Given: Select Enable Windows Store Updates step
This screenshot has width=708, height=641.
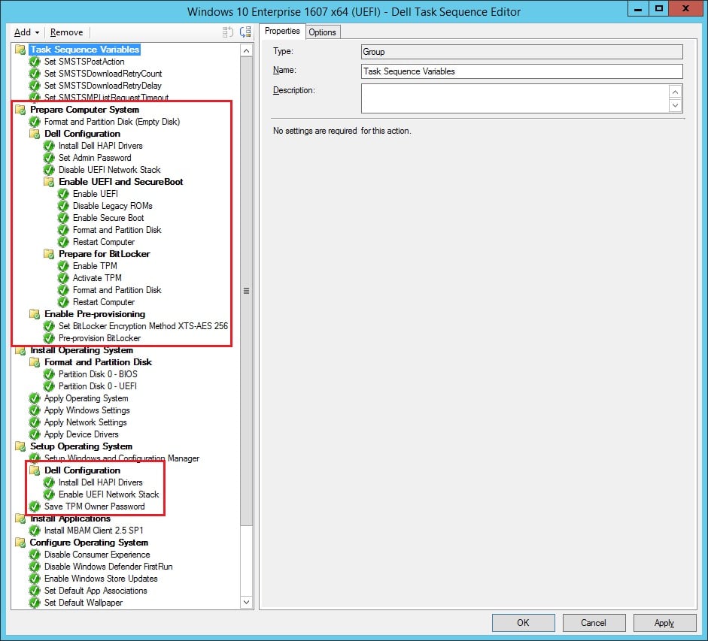Looking at the screenshot, I should click(x=101, y=579).
